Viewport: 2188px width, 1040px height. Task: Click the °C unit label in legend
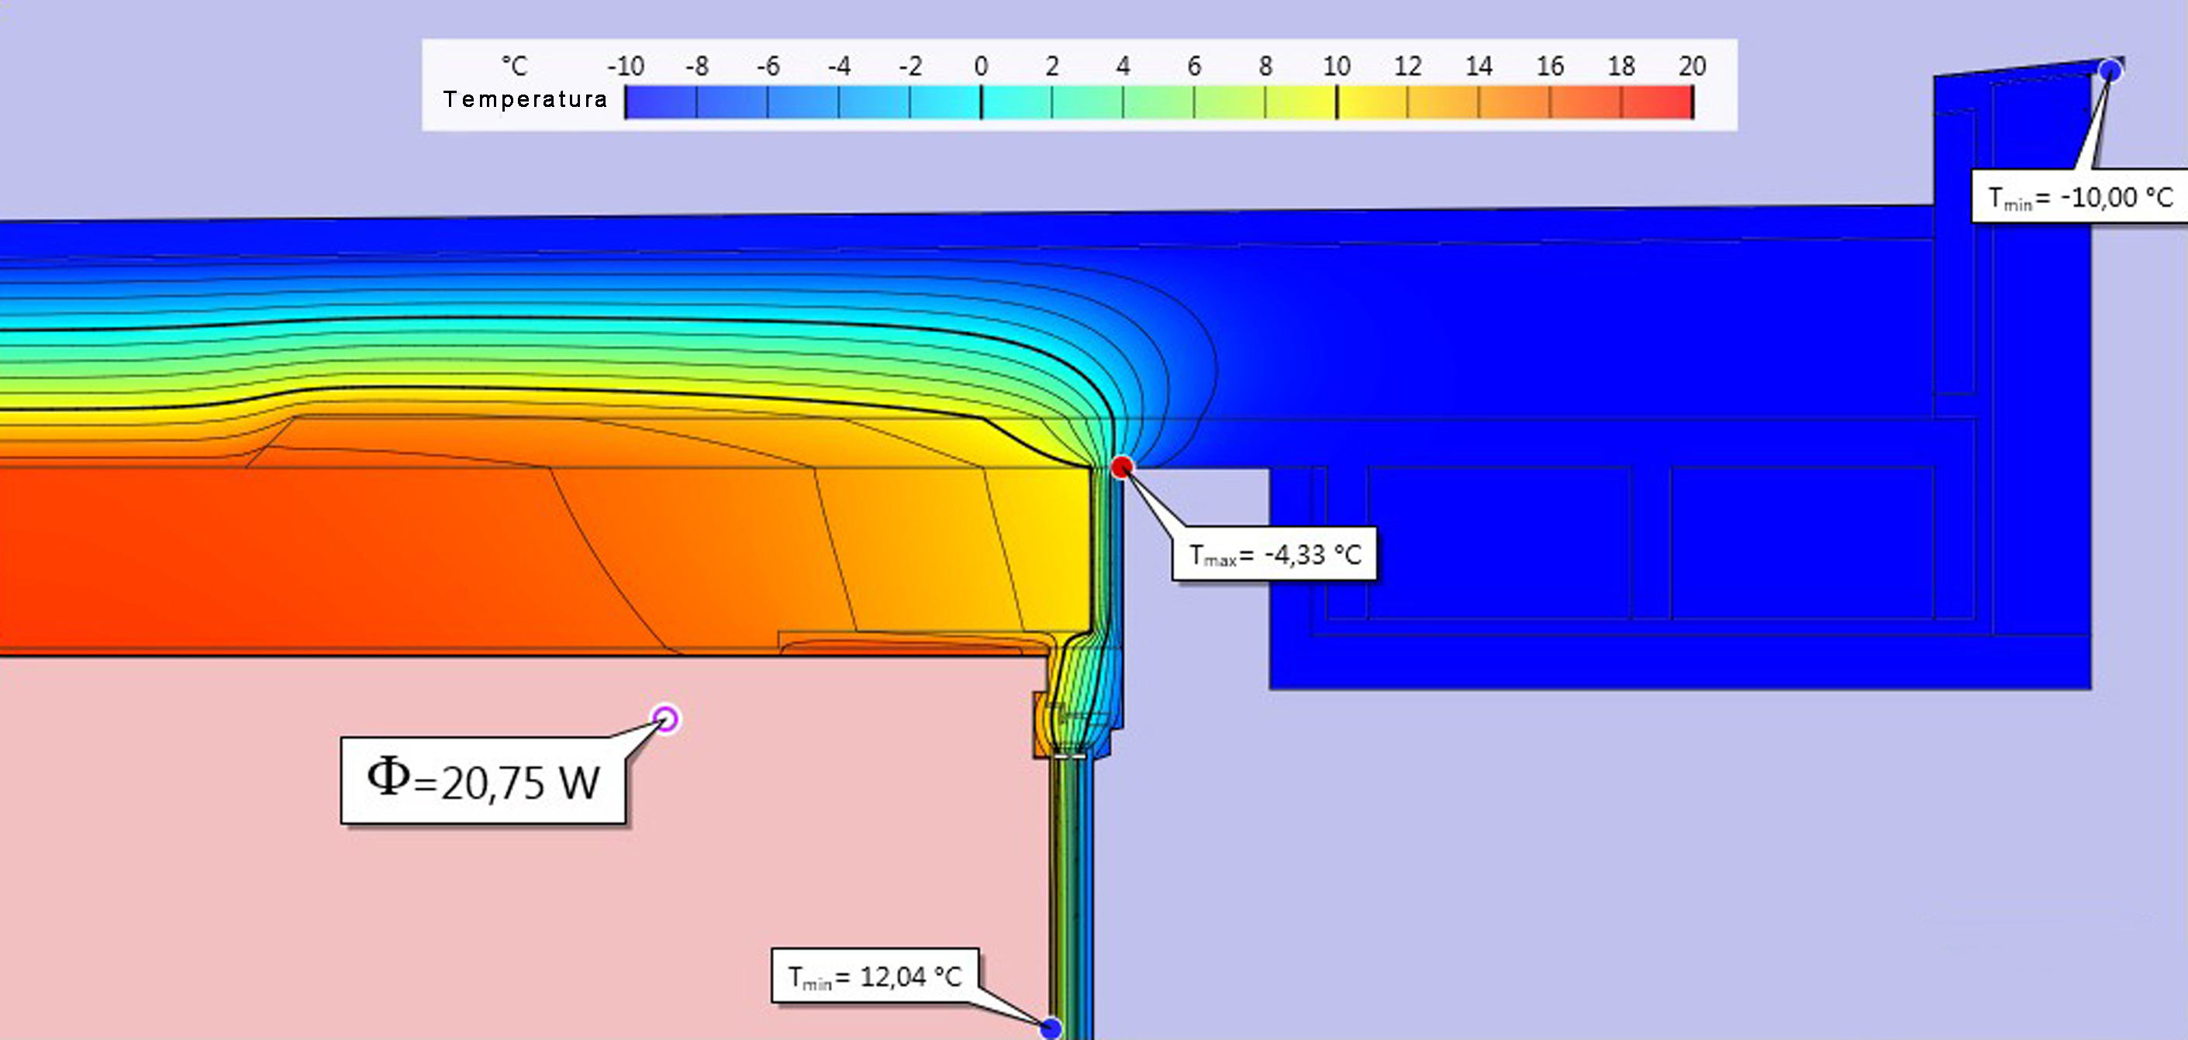pyautogui.click(x=514, y=66)
